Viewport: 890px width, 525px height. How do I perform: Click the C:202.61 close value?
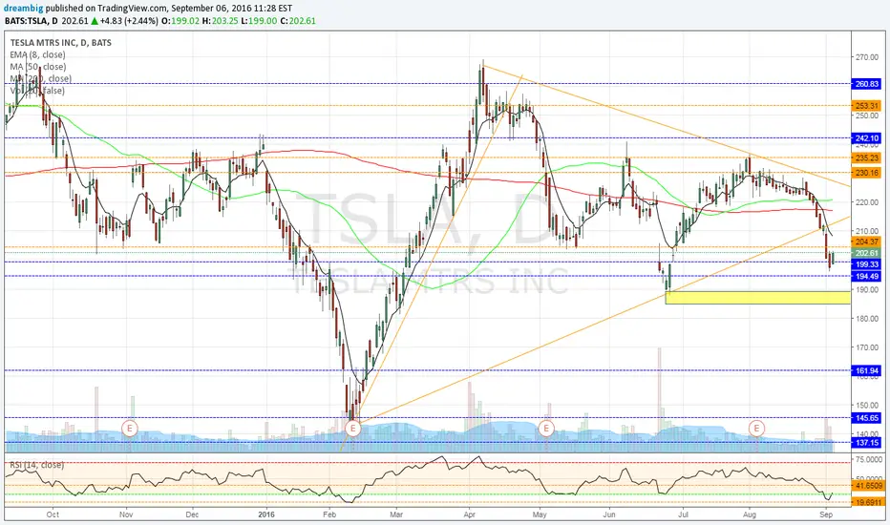[298, 21]
